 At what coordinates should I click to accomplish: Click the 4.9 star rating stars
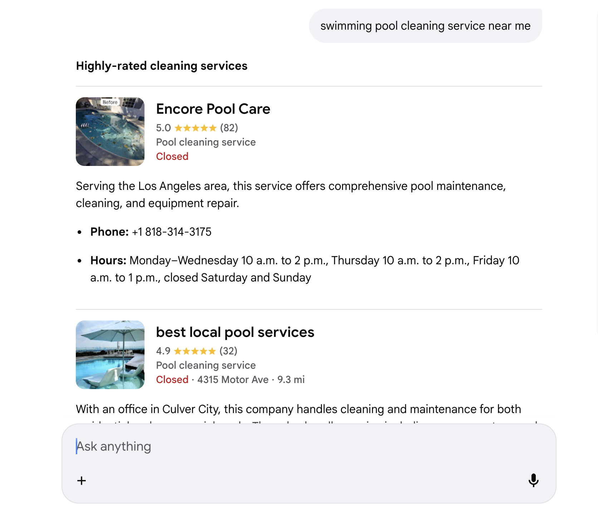[195, 351]
